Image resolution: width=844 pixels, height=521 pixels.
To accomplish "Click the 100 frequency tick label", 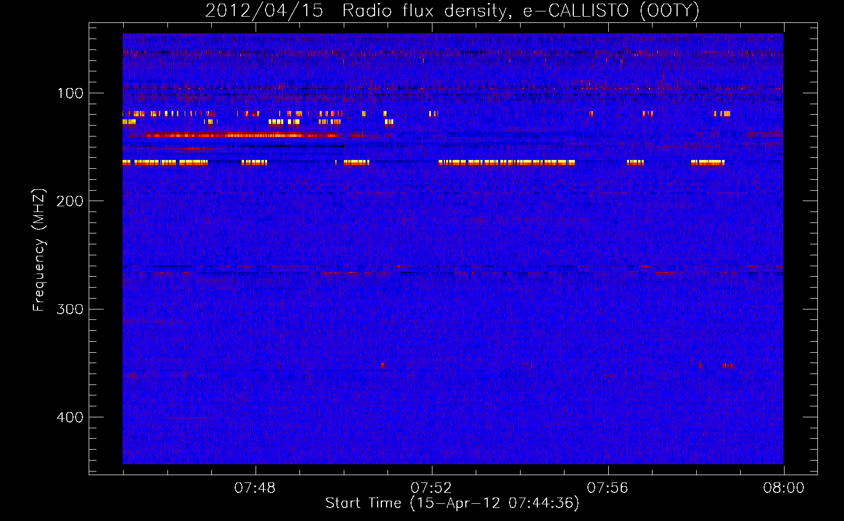I will [70, 93].
